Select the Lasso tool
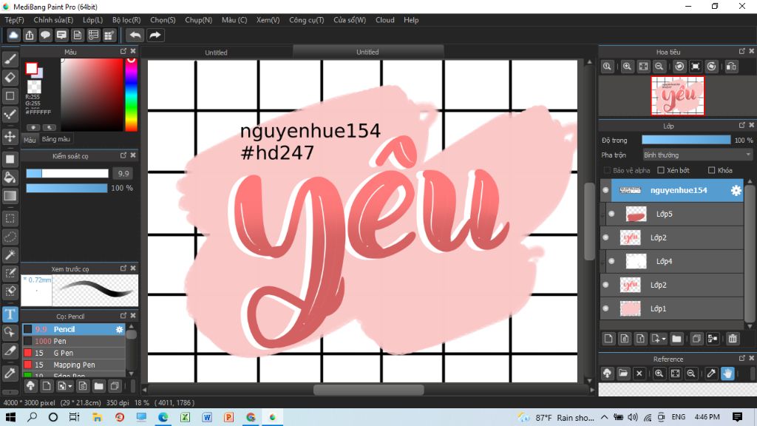This screenshot has height=426, width=757. click(x=10, y=237)
